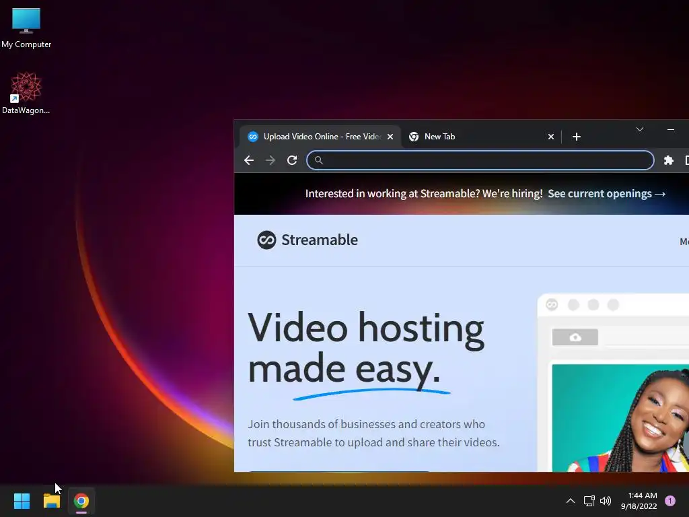Open the Chrome extensions puzzle icon
The image size is (689, 517).
point(668,160)
